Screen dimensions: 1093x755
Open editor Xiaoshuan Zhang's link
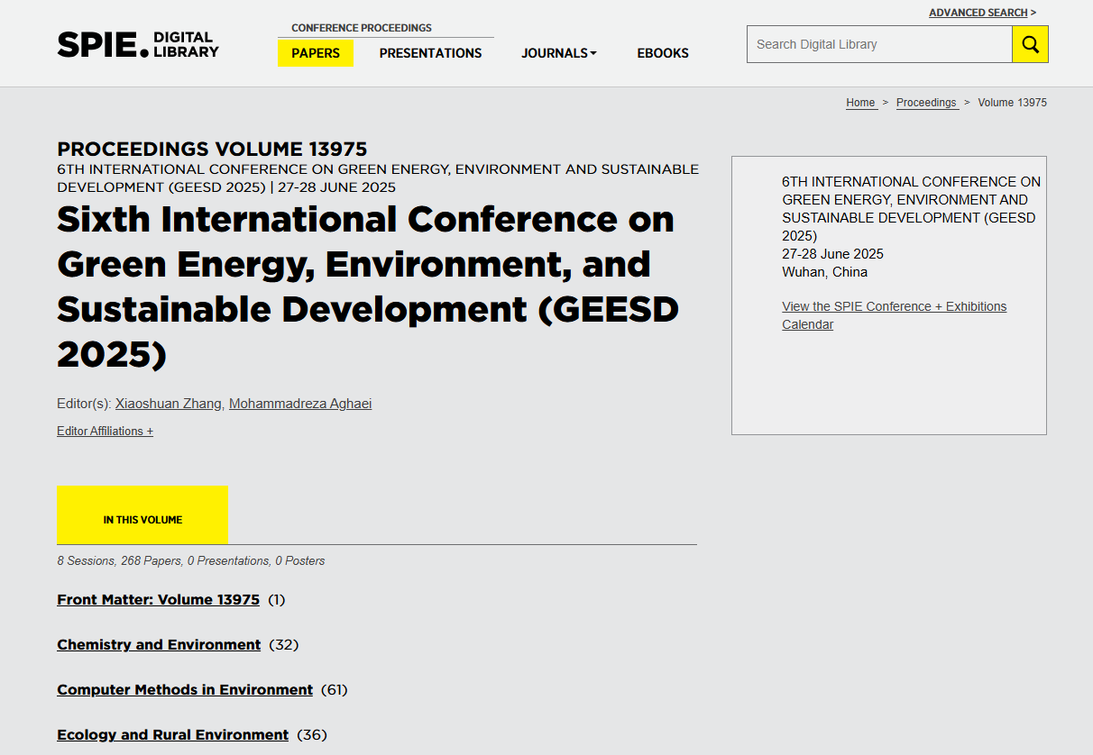pyautogui.click(x=168, y=404)
